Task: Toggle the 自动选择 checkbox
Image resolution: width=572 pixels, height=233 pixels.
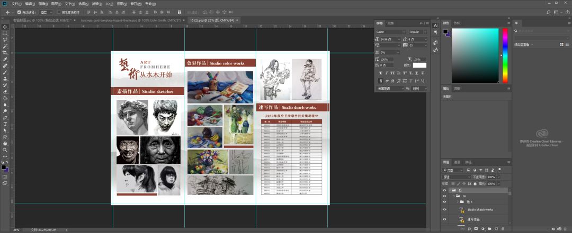Action: click(x=20, y=12)
